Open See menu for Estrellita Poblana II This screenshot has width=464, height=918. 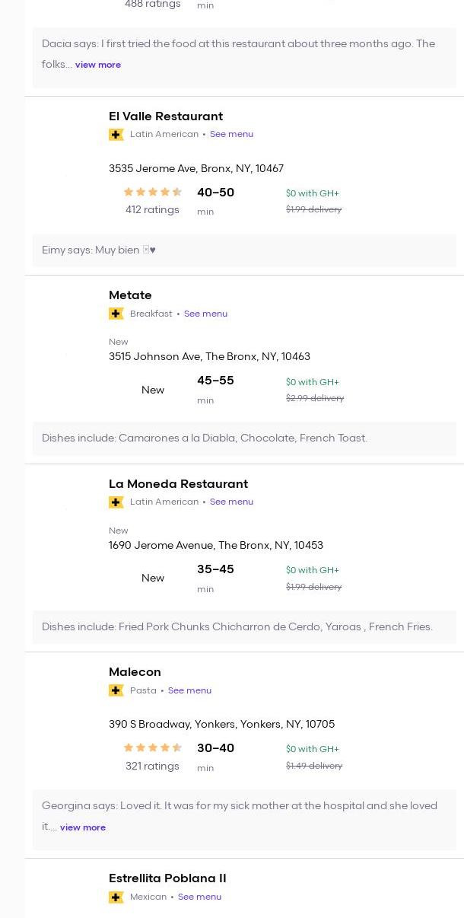199,897
